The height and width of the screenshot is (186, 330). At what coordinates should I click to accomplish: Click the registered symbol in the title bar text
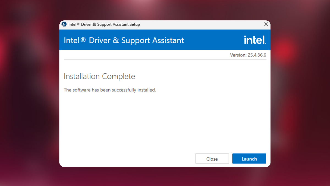78,24
